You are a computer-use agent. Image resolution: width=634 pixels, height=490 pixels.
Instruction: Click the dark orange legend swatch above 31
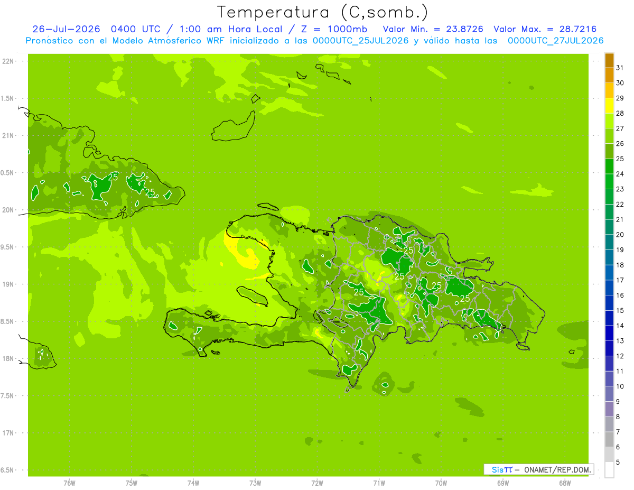pos(609,60)
